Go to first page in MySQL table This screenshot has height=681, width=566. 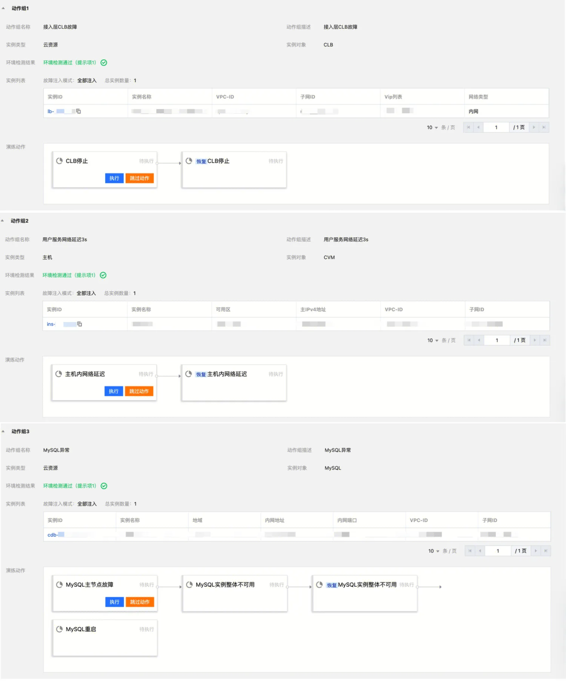click(470, 551)
